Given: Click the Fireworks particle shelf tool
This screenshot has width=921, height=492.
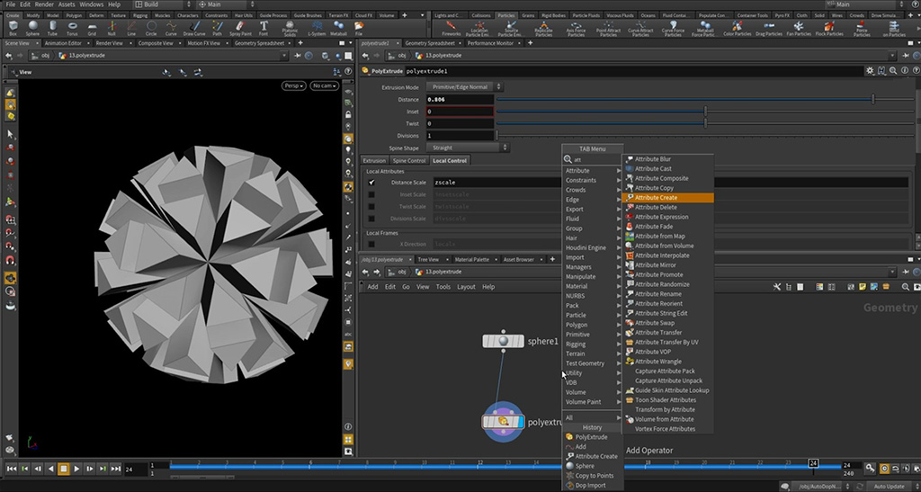Looking at the screenshot, I should pos(452,28).
